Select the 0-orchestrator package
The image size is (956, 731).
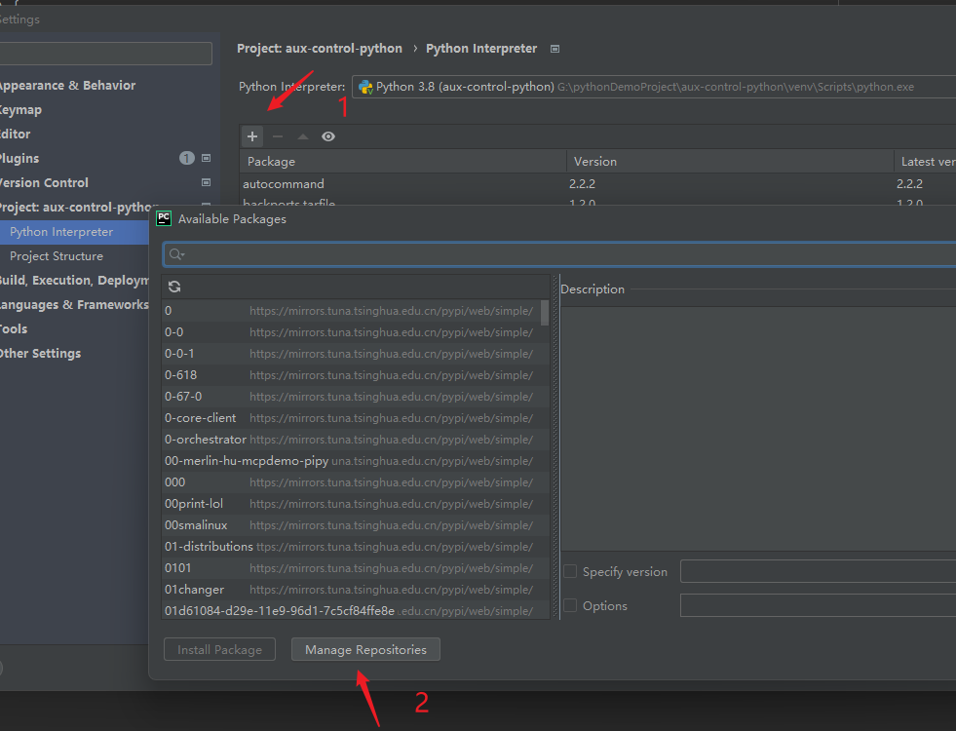[x=356, y=440]
